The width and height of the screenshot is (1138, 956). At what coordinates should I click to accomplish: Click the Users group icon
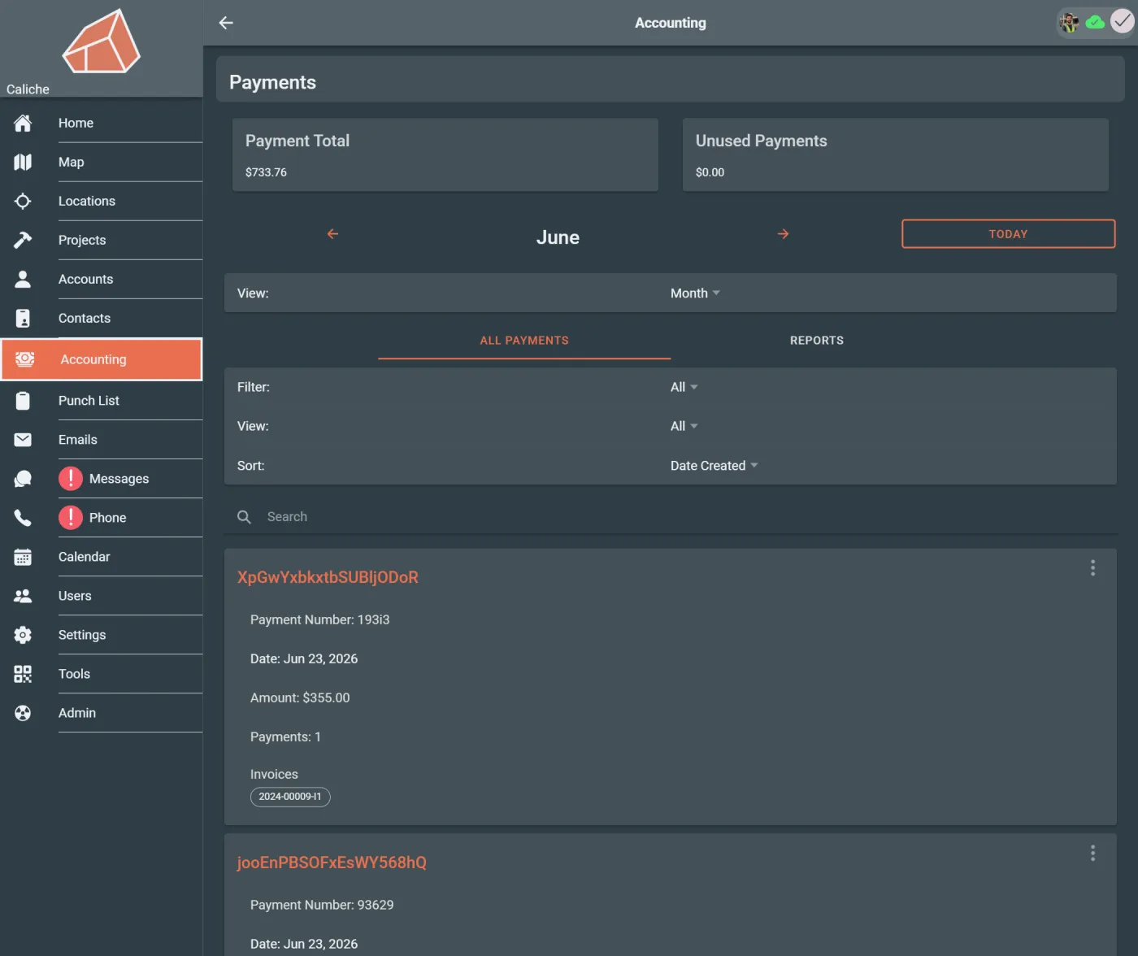pos(23,596)
